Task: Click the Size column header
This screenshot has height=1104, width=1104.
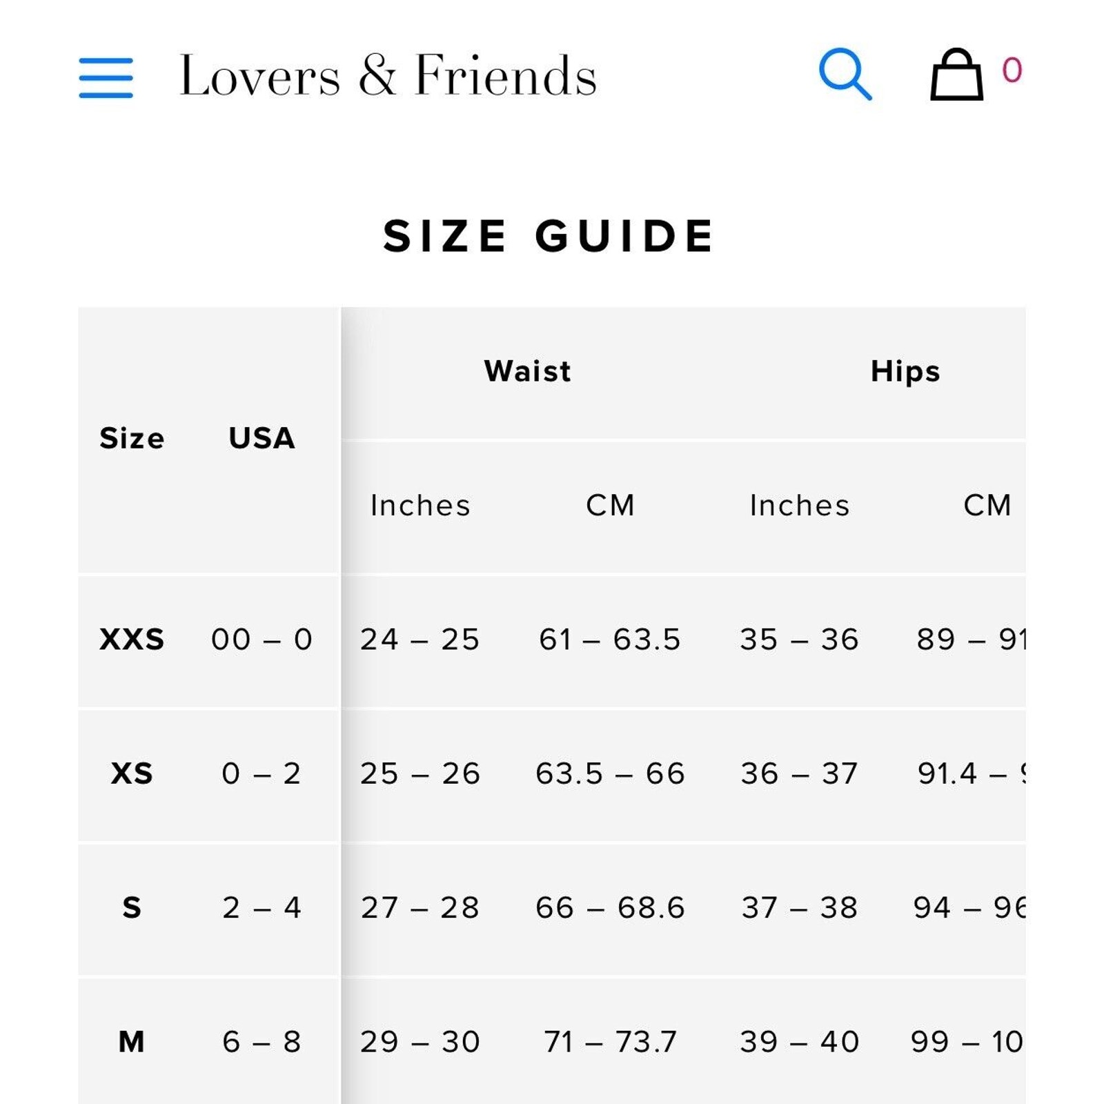Action: (132, 438)
